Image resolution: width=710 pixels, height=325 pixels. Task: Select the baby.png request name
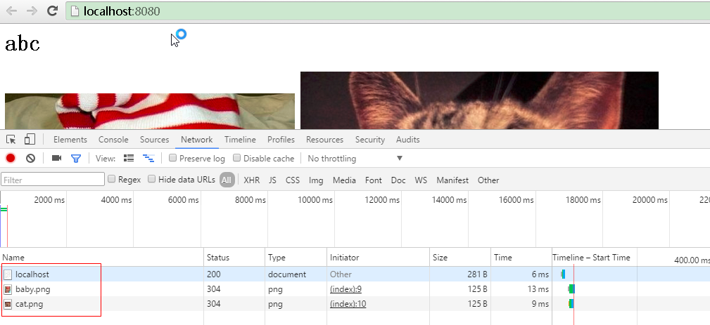32,289
